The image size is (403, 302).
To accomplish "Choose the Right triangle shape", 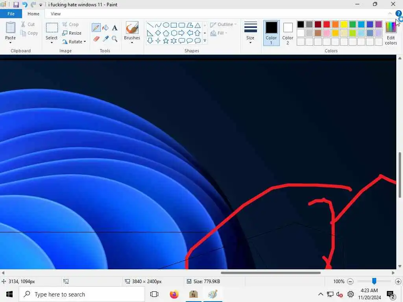I will [x=150, y=33].
